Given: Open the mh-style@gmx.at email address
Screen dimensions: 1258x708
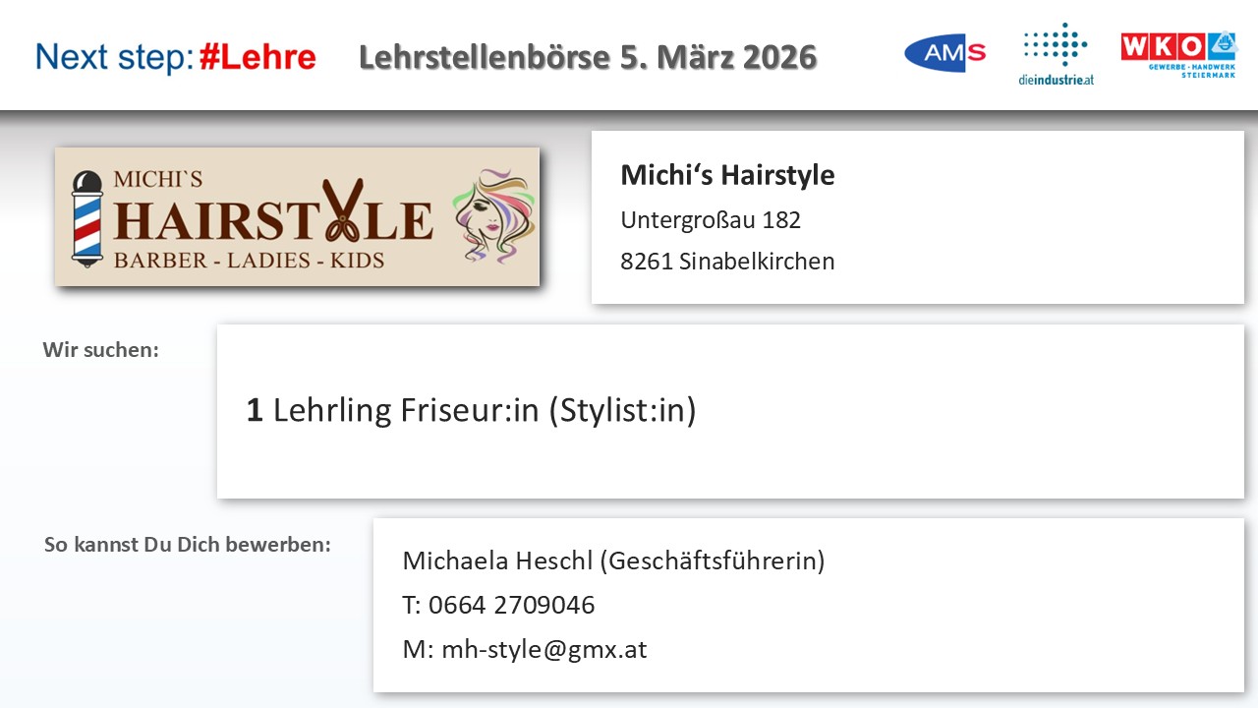Looking at the screenshot, I should click(543, 649).
